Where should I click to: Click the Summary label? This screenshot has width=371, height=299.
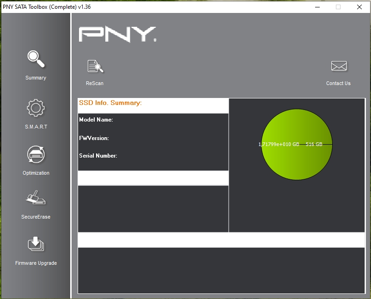tap(36, 78)
